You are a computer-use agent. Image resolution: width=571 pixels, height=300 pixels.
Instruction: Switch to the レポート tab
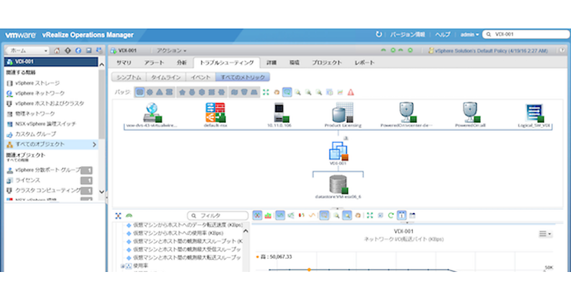click(364, 63)
